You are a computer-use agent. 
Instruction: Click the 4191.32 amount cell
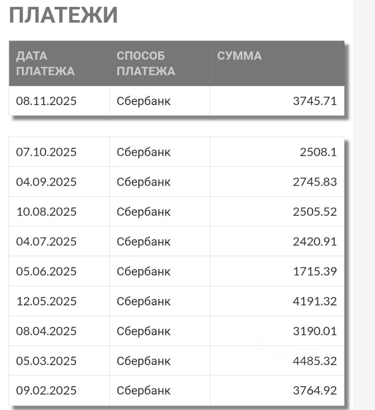pos(314,302)
